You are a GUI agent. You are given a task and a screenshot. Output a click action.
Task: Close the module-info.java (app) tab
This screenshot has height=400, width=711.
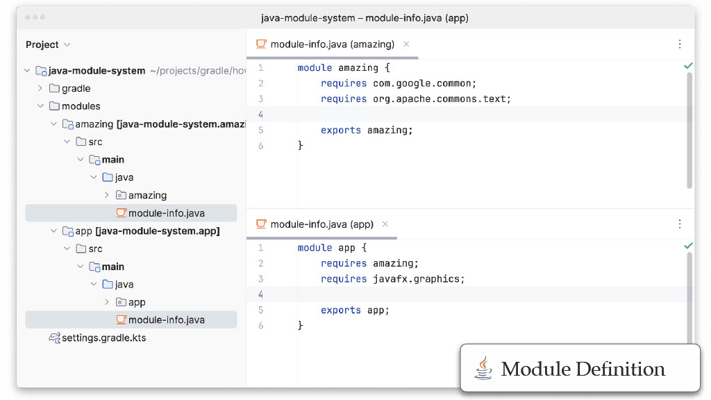[385, 224]
